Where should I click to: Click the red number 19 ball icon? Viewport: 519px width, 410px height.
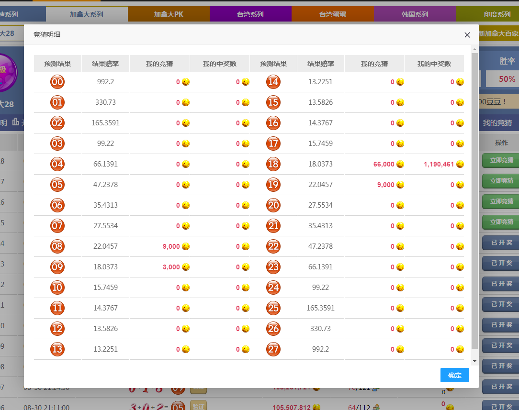pos(273,185)
